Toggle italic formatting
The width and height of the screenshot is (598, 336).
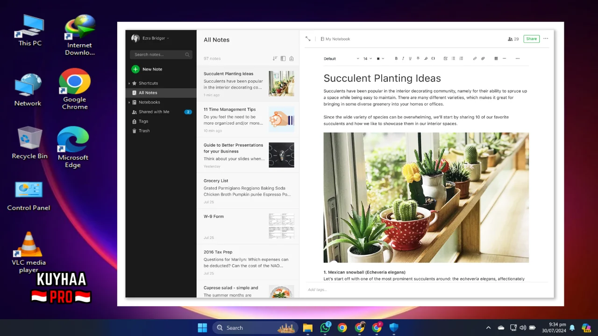point(403,59)
